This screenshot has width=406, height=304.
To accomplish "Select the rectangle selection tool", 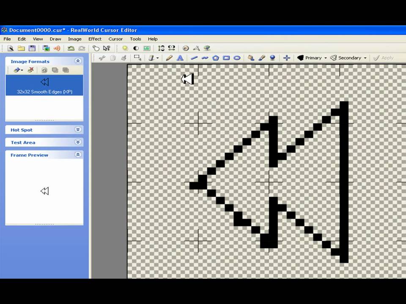I will click(137, 58).
